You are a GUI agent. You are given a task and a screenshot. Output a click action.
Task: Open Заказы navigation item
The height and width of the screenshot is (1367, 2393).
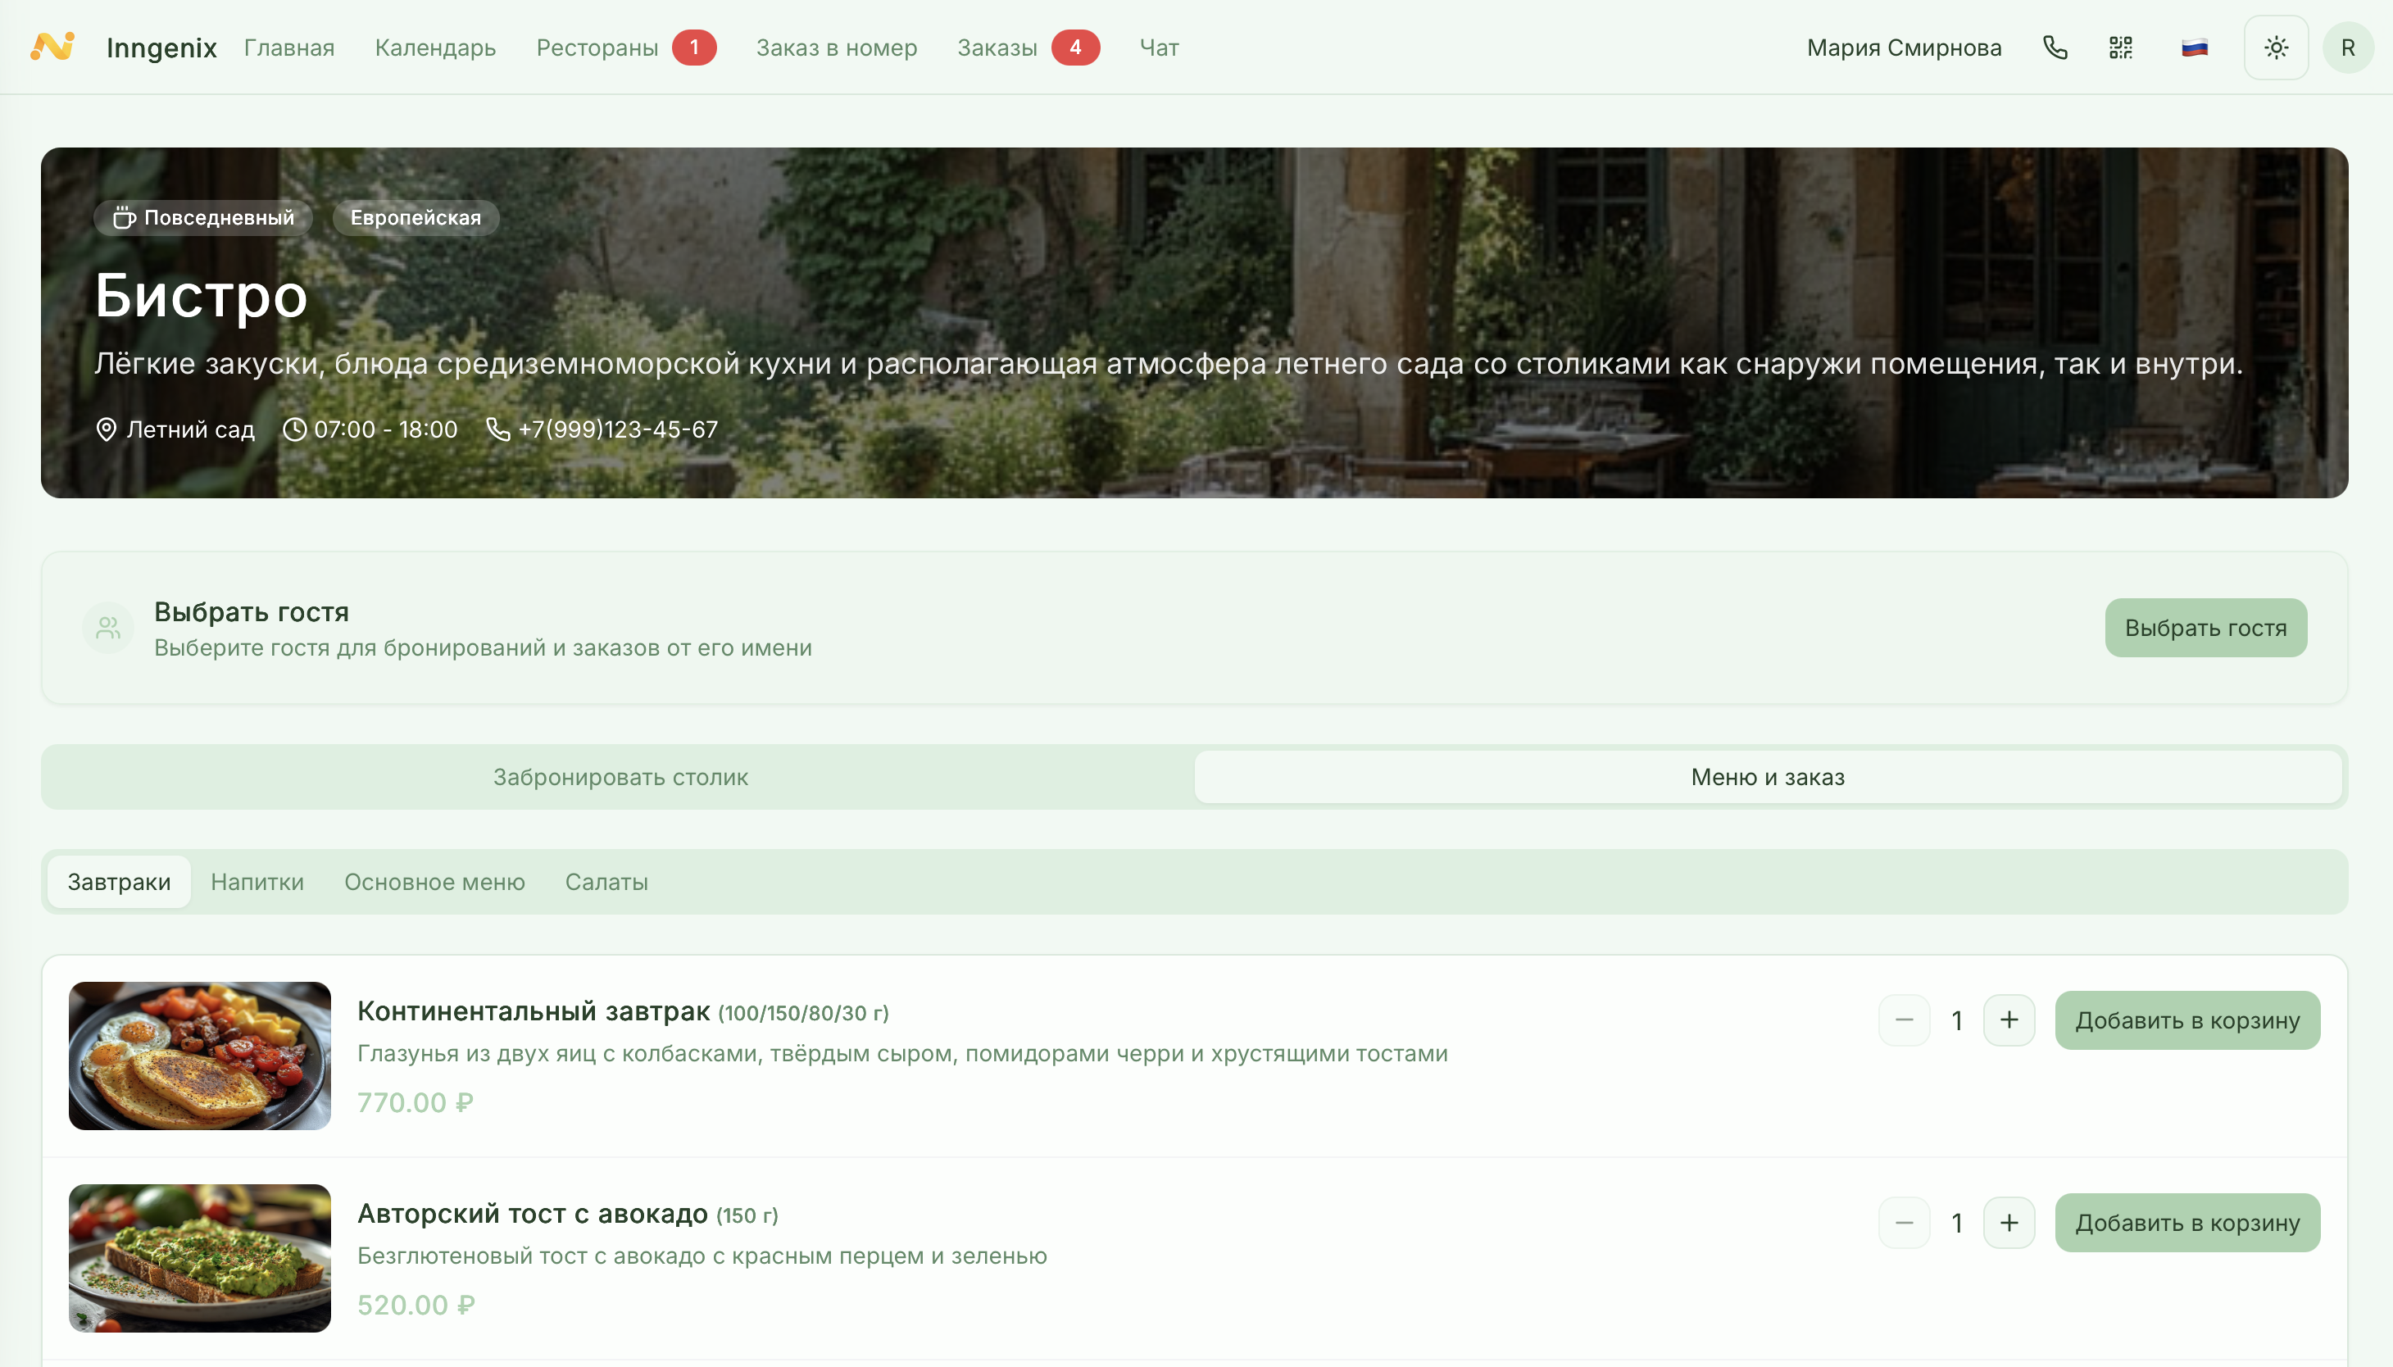(x=997, y=47)
